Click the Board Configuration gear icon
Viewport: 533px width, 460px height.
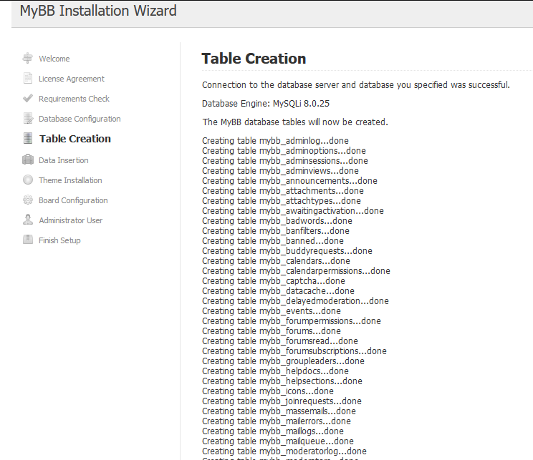click(x=28, y=200)
